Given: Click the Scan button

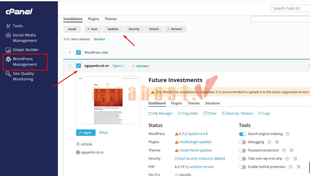Looking at the screenshot, I should pos(93,29).
